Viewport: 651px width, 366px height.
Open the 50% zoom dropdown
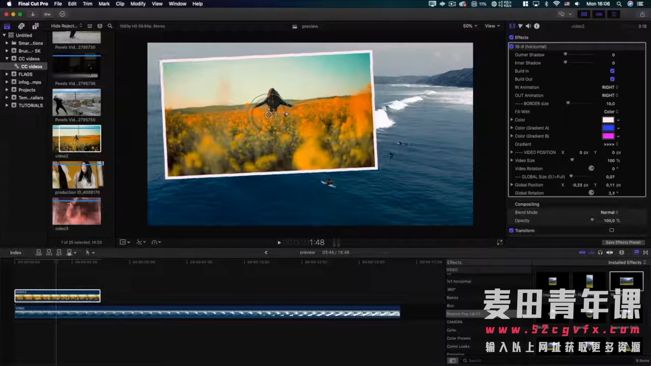coord(470,26)
